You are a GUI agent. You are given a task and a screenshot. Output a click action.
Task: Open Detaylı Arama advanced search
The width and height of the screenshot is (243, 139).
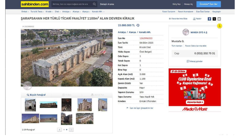point(107,4)
